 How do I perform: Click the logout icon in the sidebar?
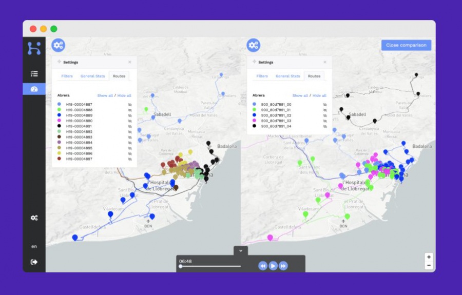coord(34,262)
